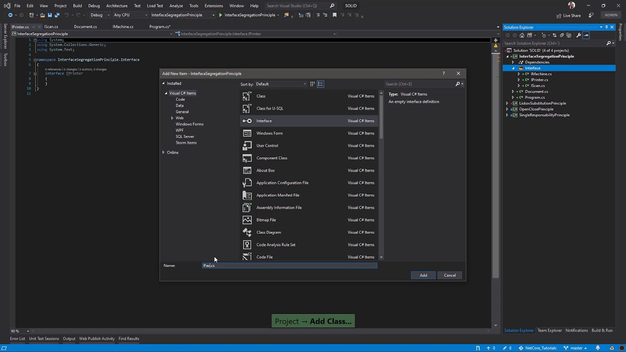Switch dialog to small icons view
The image size is (626, 352).
tap(312, 84)
